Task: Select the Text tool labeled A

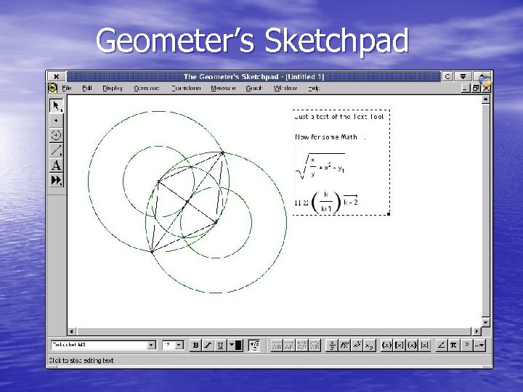Action: [56, 166]
